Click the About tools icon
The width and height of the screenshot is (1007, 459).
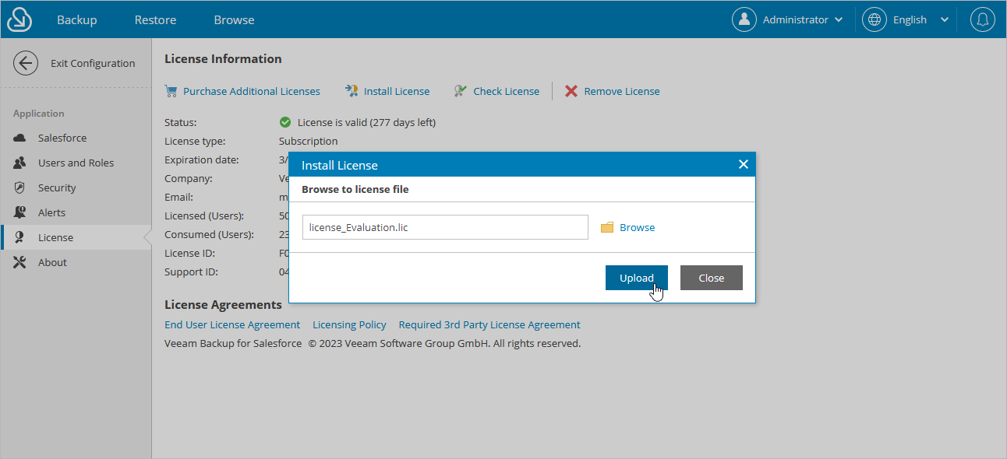pyautogui.click(x=20, y=262)
